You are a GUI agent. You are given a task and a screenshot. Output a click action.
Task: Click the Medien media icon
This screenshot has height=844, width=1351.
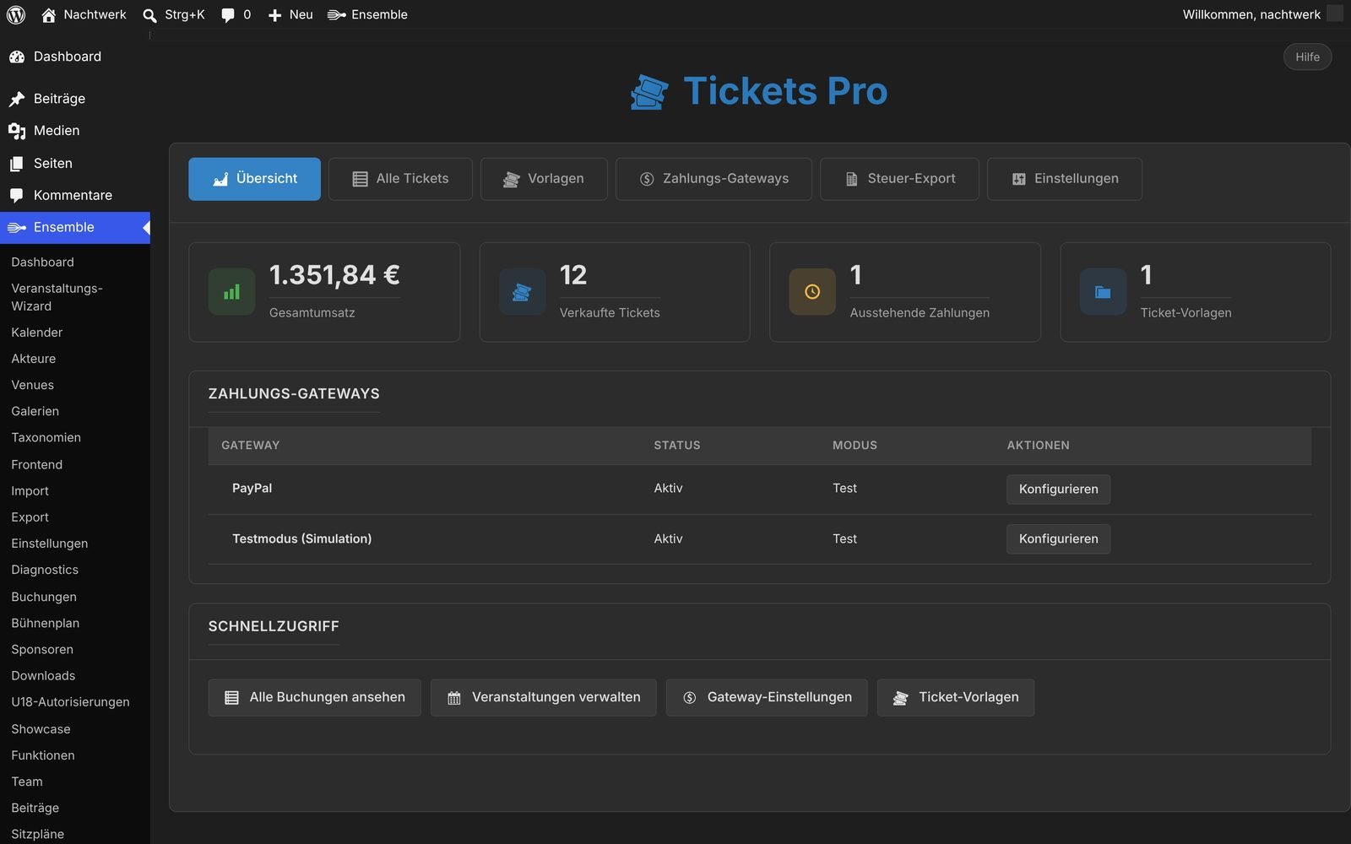(x=17, y=131)
